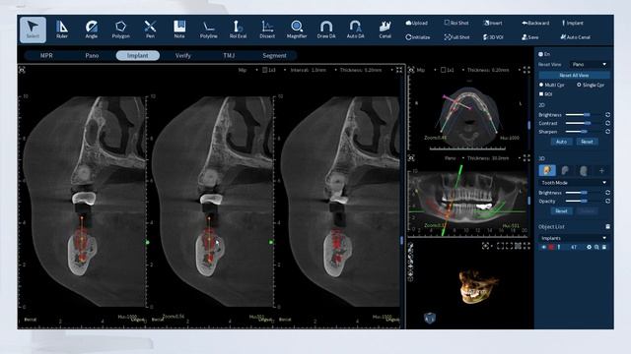Reset 2D Brightness with circular arrow icon
631x354 pixels.
(607, 115)
